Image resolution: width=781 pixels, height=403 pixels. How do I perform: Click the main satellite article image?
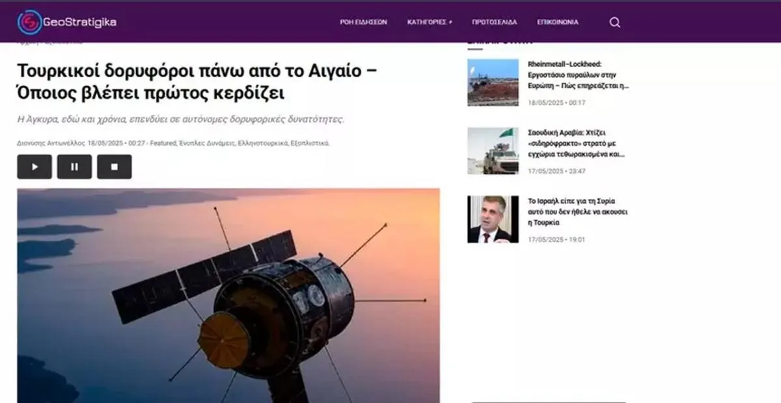[228, 296]
